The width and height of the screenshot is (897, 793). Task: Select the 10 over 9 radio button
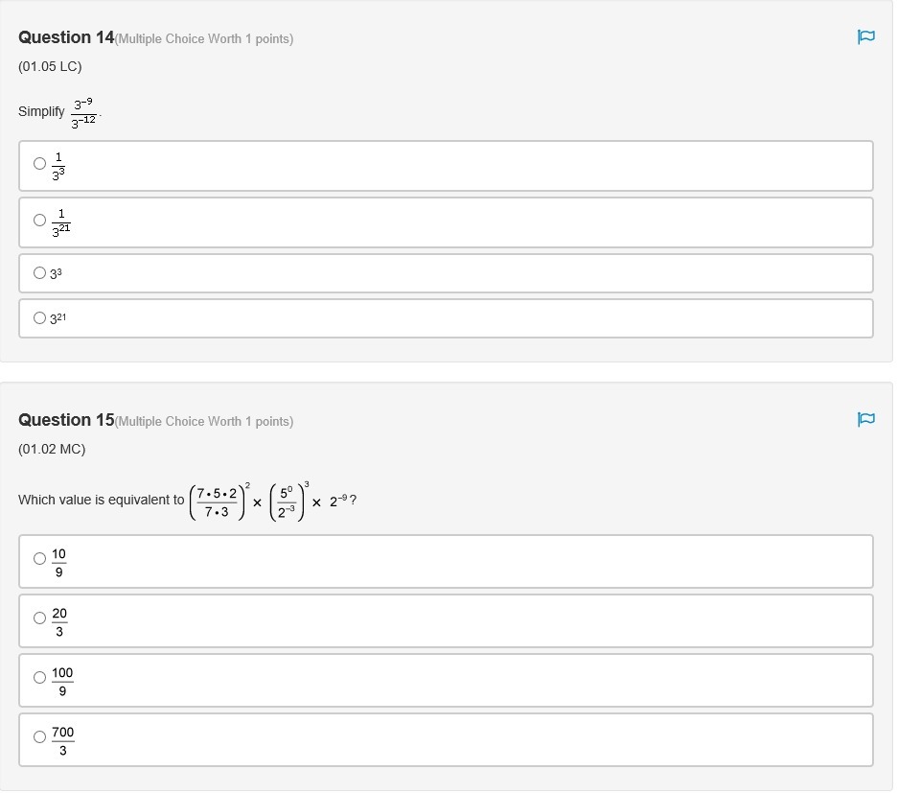click(x=39, y=559)
